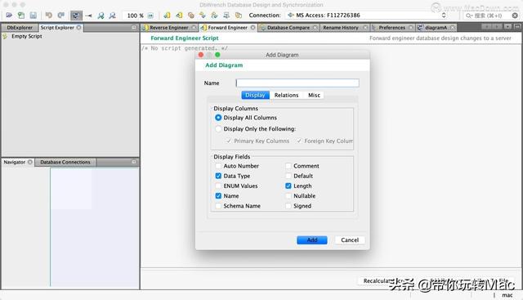
Task: Click the Add button in dialog
Action: click(312, 240)
